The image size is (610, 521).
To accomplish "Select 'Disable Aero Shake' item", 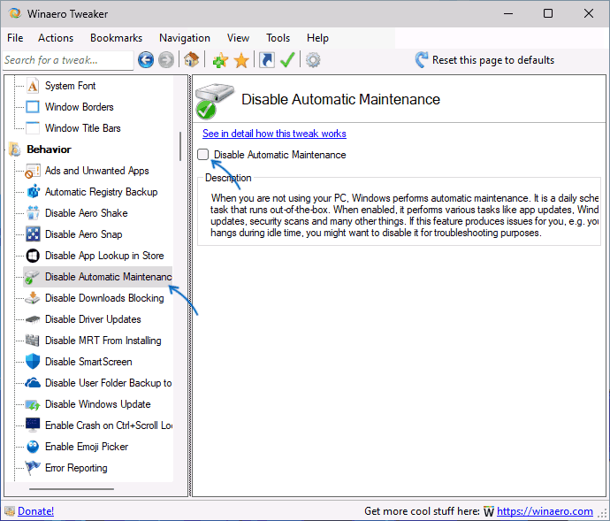I will pos(87,213).
